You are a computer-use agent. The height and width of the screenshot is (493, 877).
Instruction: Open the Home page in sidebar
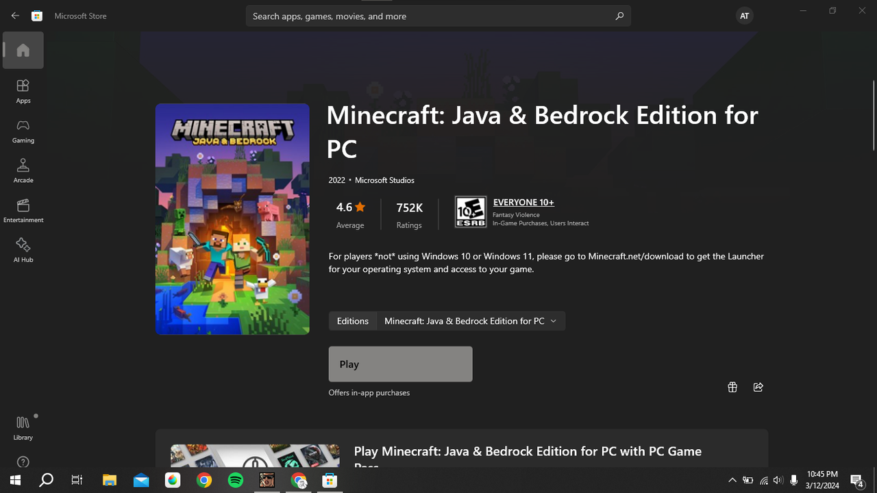point(23,50)
